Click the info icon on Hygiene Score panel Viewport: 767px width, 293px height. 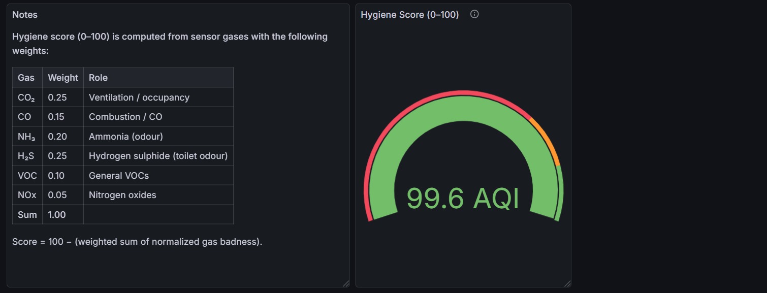click(x=474, y=14)
